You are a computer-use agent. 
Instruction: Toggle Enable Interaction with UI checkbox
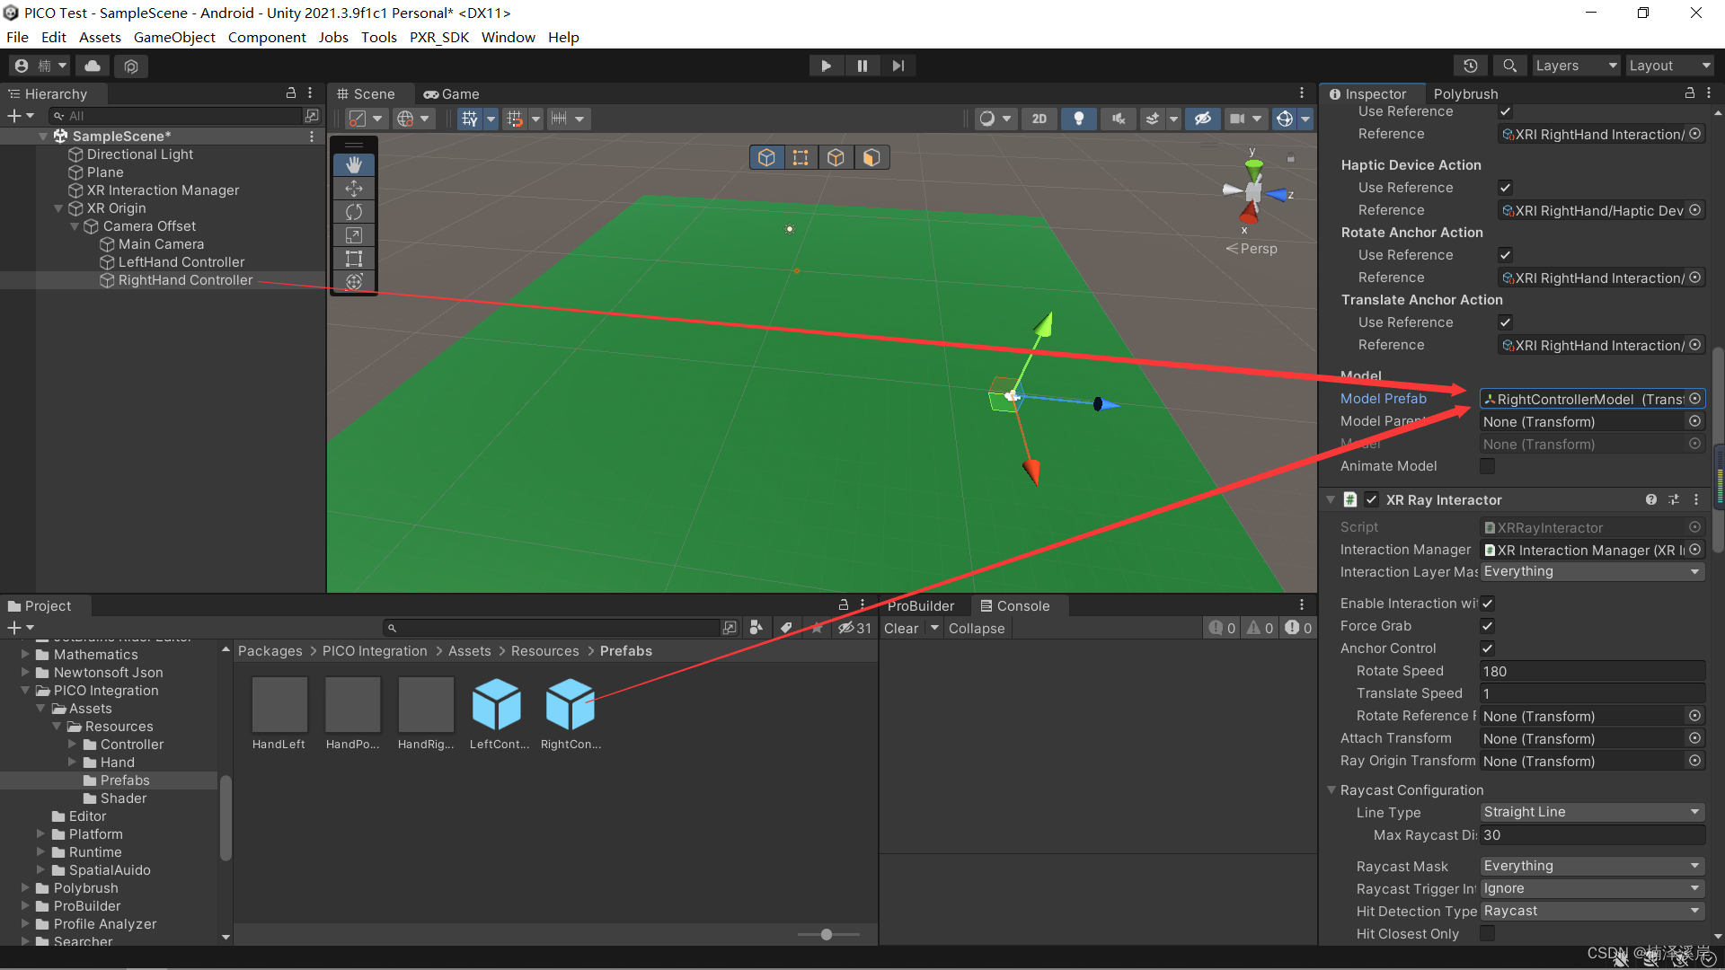point(1488,604)
